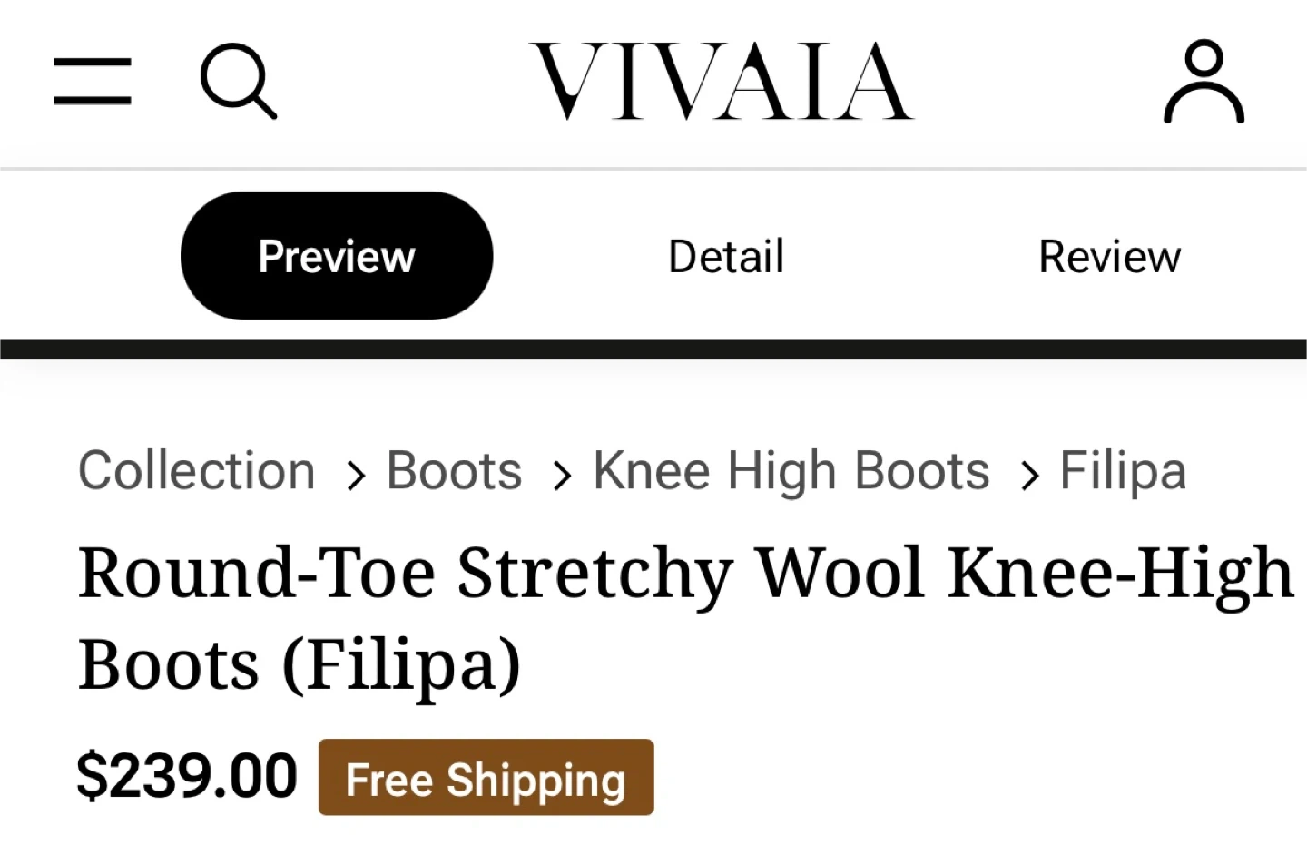Click the search magnifier icon
The width and height of the screenshot is (1307, 845).
pos(238,81)
